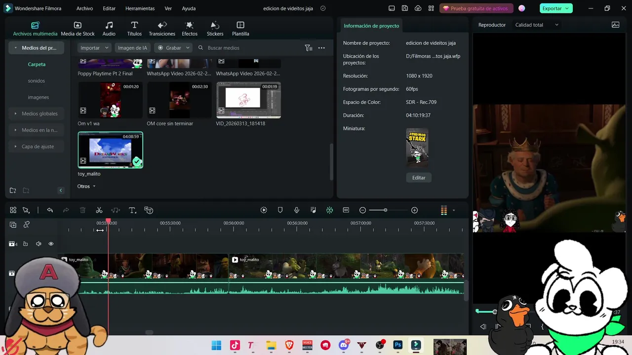Viewport: 632px width, 355px height.
Task: Click Prueba gratuita de activos button
Action: pyautogui.click(x=476, y=8)
